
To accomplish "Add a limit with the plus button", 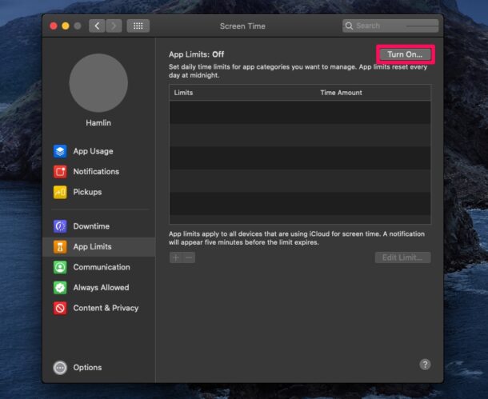I will [x=176, y=257].
